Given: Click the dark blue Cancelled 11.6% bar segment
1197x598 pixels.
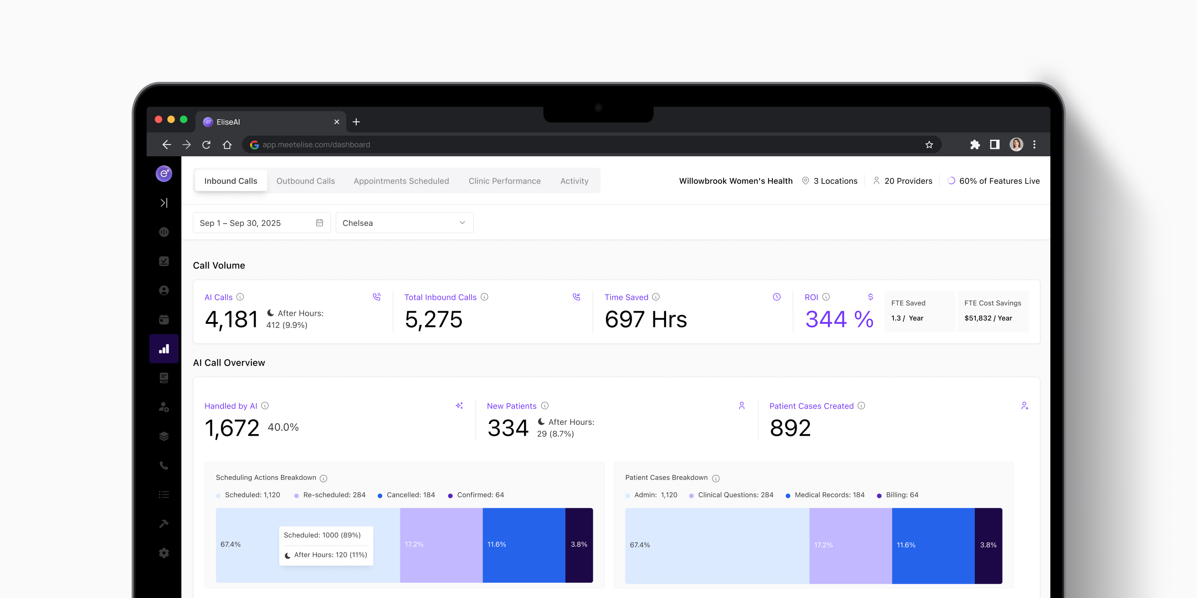Looking at the screenshot, I should pyautogui.click(x=524, y=544).
